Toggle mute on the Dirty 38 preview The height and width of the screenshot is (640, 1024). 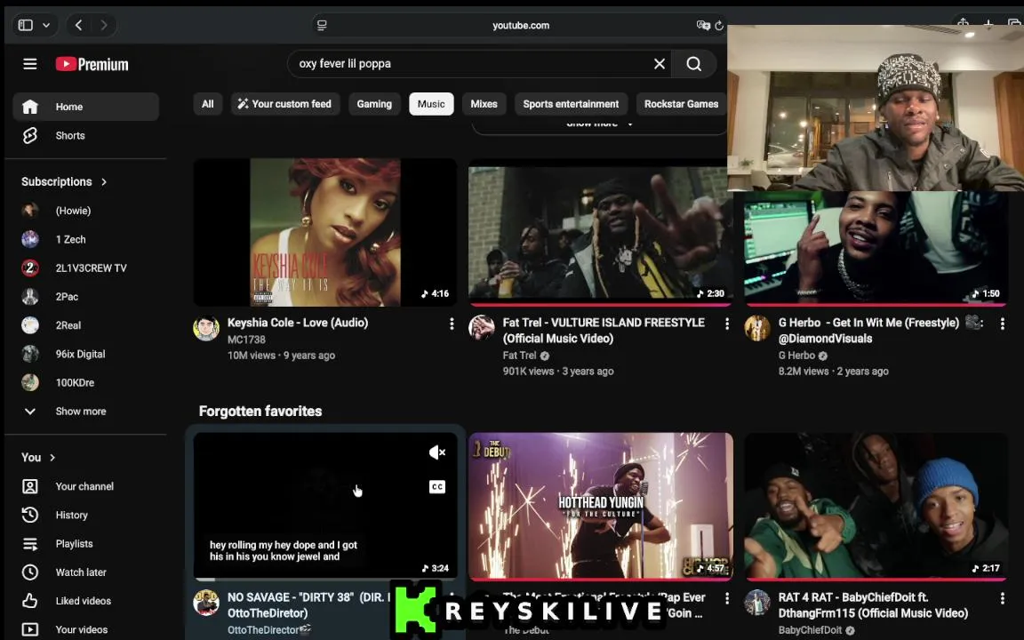click(x=437, y=452)
